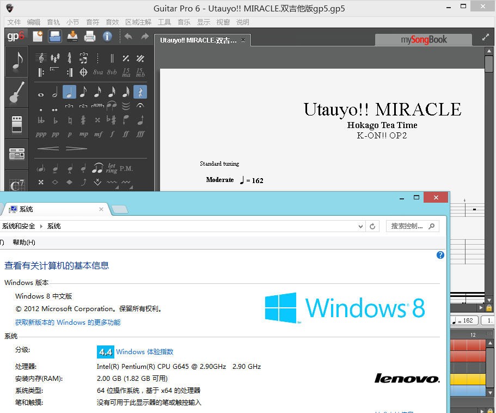
Task: Open the 工具 menu
Action: point(164,22)
